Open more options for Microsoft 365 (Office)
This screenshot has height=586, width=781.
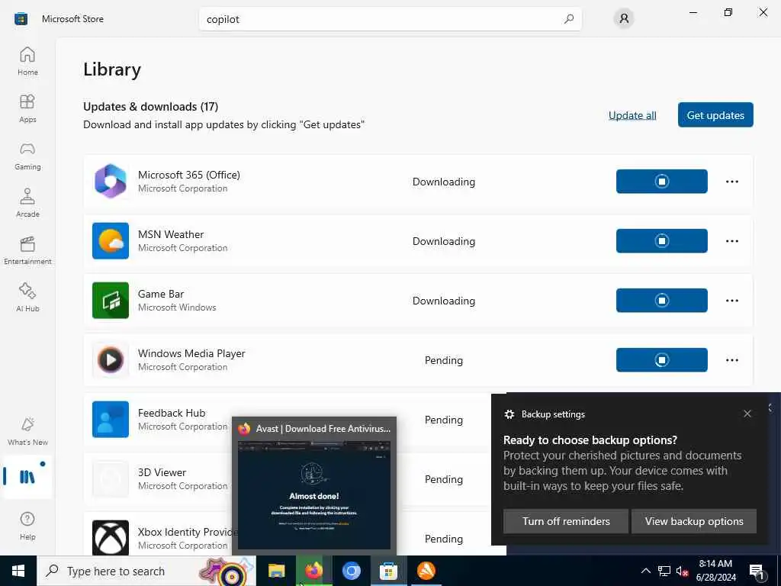pyautogui.click(x=731, y=182)
